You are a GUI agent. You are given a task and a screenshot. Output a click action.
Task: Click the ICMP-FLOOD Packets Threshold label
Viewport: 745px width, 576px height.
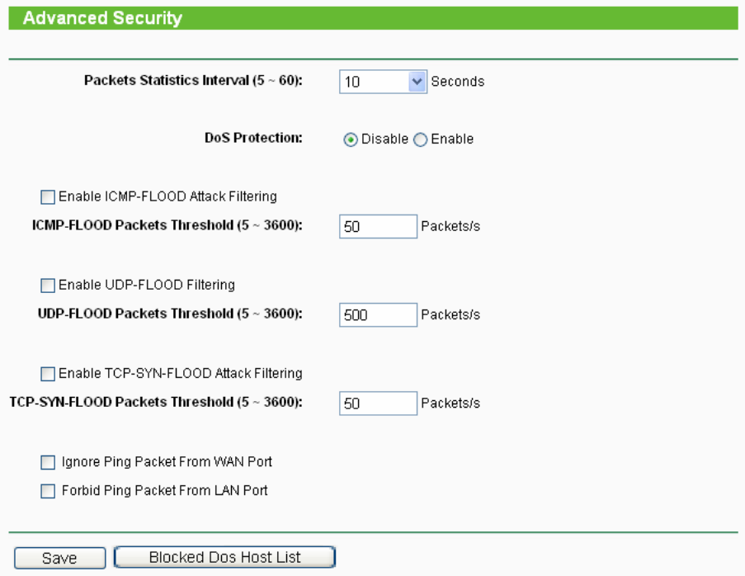pos(167,226)
